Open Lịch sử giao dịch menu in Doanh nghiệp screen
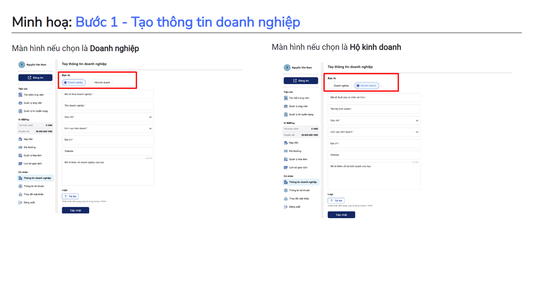Viewport: 535px width, 292px height. (x=33, y=163)
